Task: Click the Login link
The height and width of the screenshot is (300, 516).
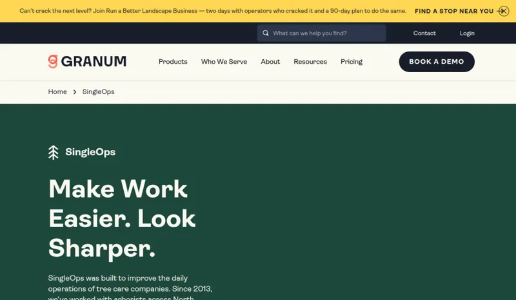Action: coord(467,33)
